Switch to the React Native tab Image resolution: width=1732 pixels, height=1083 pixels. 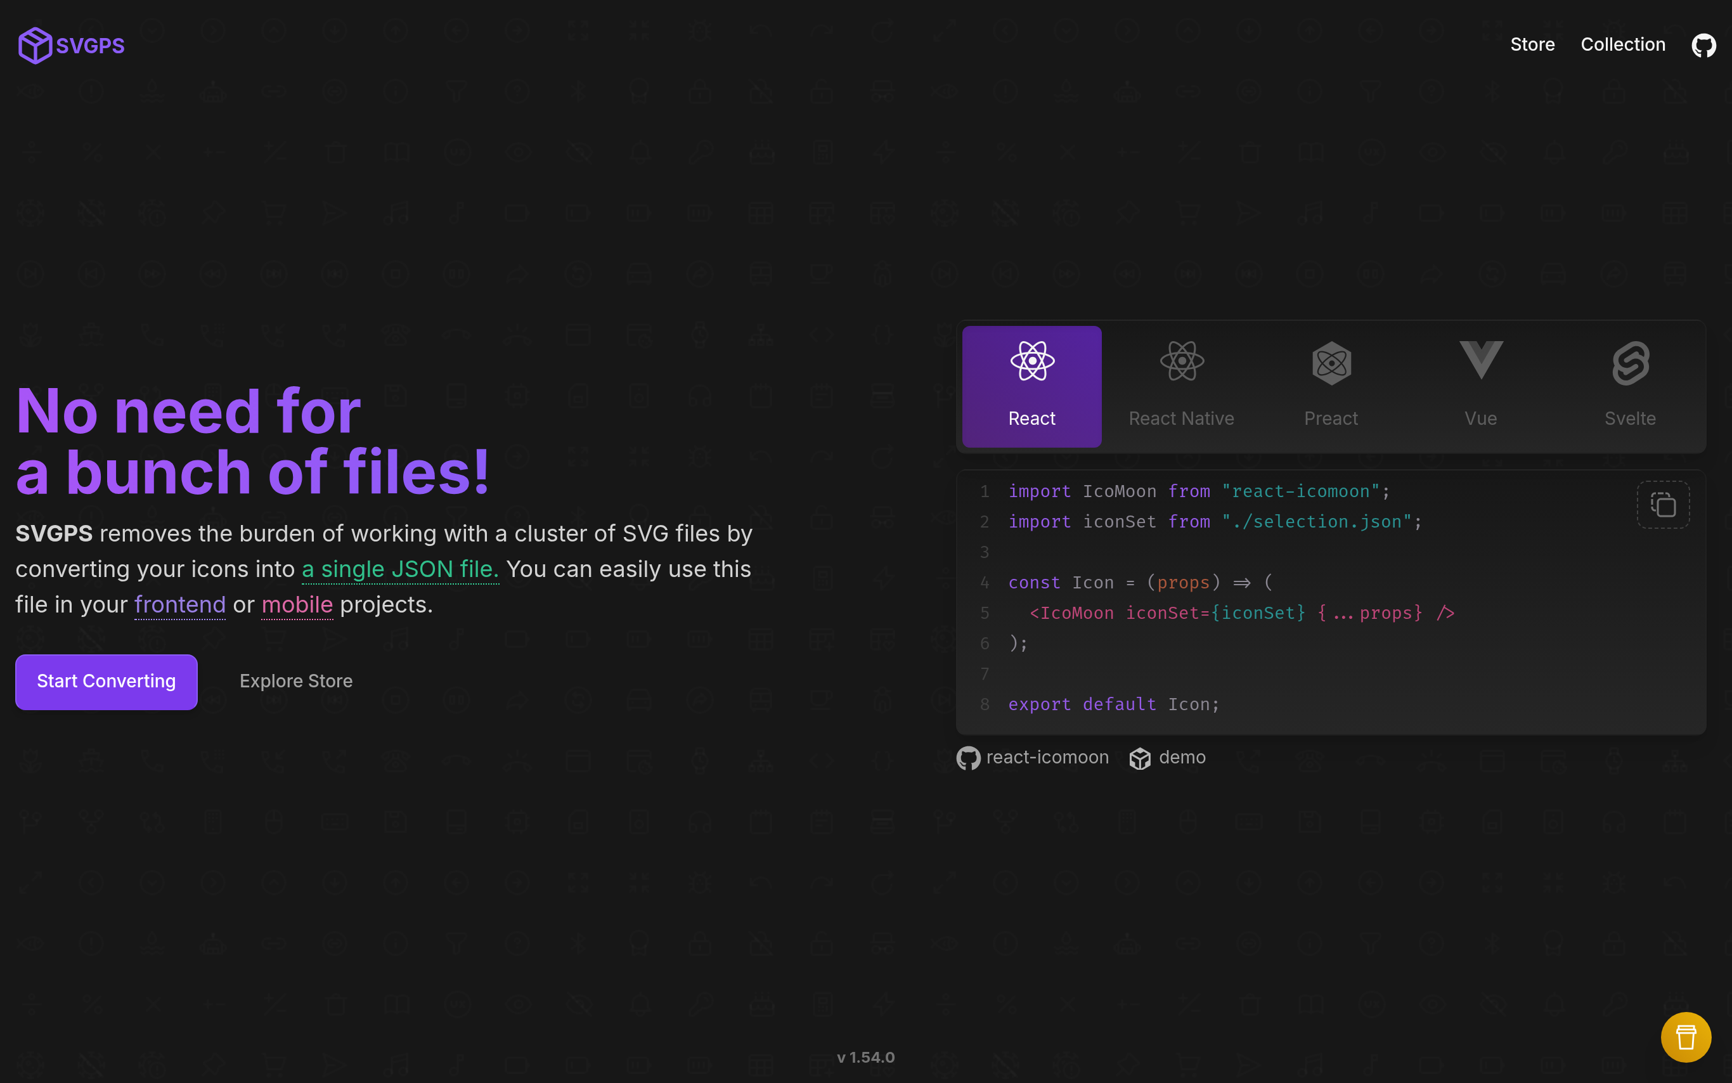click(1181, 418)
